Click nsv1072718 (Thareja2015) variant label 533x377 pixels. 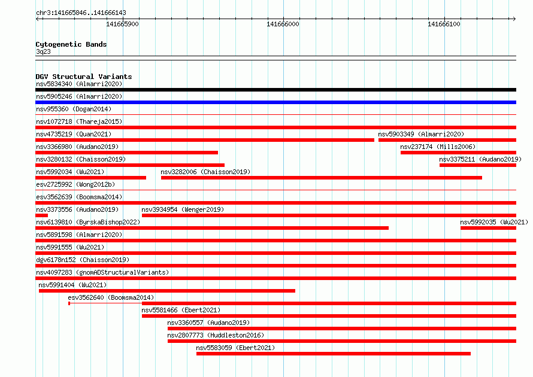(x=79, y=121)
